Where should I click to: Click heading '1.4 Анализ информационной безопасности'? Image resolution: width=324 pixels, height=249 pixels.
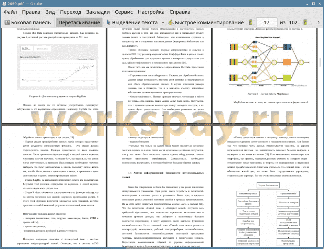(163, 175)
